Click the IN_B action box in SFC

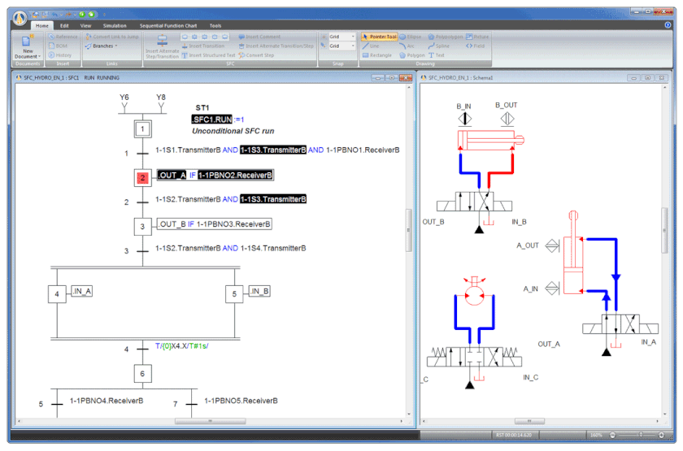259,291
